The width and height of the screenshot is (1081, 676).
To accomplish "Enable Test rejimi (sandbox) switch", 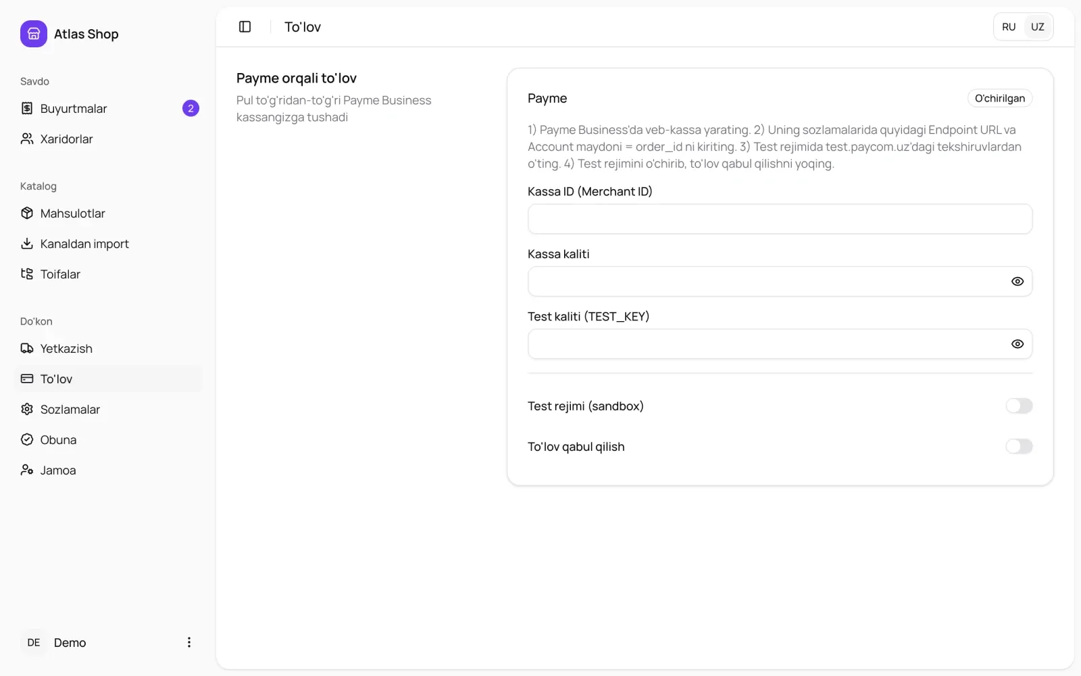I will click(1019, 406).
